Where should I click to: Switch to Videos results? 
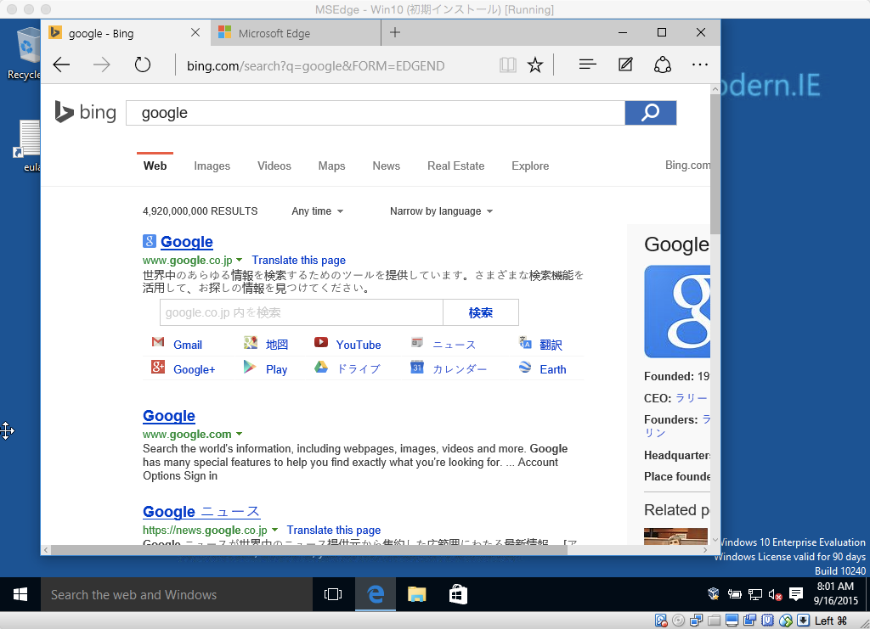tap(274, 166)
